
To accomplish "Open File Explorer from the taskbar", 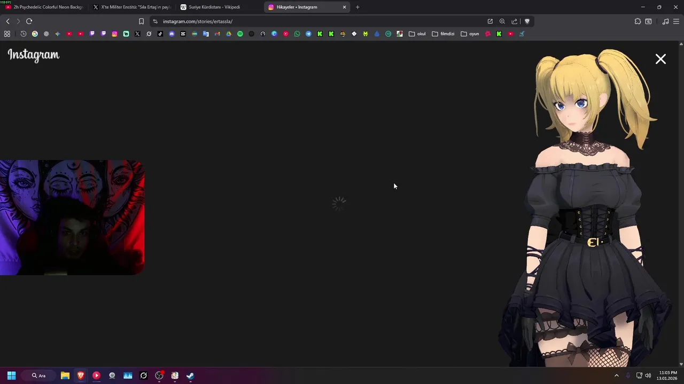I will click(65, 375).
